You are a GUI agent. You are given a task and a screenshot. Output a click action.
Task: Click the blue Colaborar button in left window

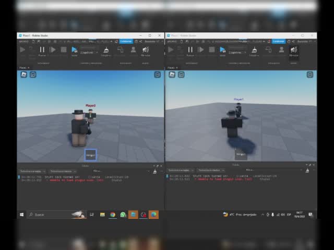[126, 42]
